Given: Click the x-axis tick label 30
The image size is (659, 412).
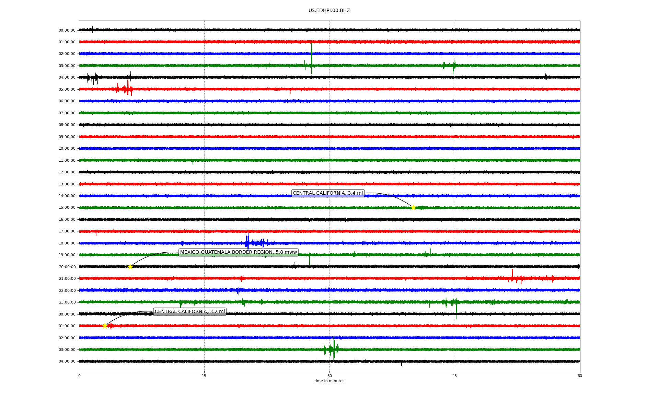Looking at the screenshot, I should 329,376.
